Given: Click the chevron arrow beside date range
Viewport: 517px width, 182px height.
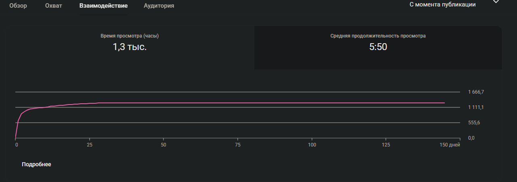Looking at the screenshot, I should click(496, 2).
